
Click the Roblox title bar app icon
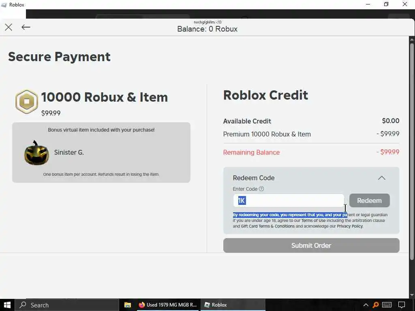pyautogui.click(x=4, y=5)
